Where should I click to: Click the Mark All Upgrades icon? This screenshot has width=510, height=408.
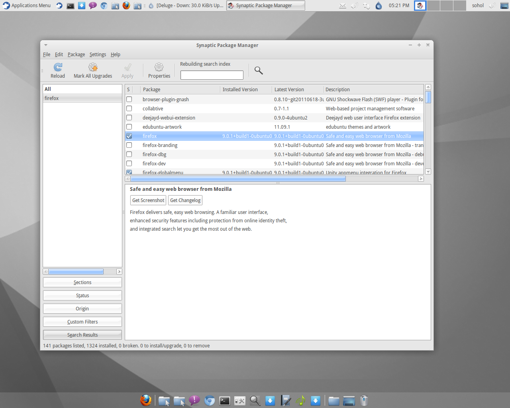coord(93,67)
